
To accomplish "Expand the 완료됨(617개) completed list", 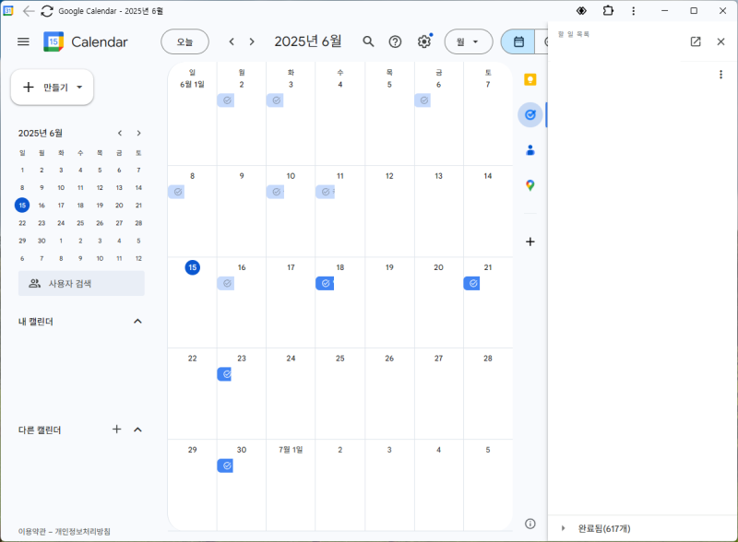I will tap(563, 528).
